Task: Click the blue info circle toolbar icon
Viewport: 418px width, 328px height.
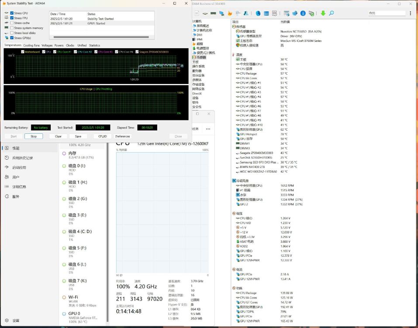Action: pos(303,13)
